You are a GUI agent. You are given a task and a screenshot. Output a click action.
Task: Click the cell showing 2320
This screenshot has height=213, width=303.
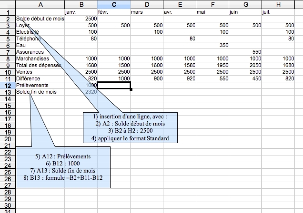click(90, 92)
